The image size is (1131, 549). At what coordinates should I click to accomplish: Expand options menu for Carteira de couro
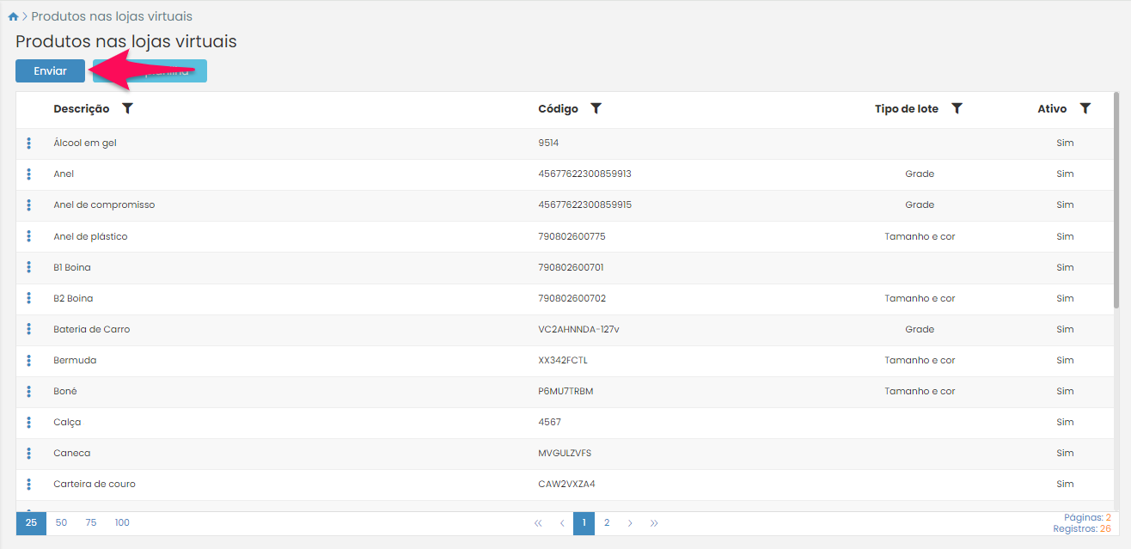[29, 484]
